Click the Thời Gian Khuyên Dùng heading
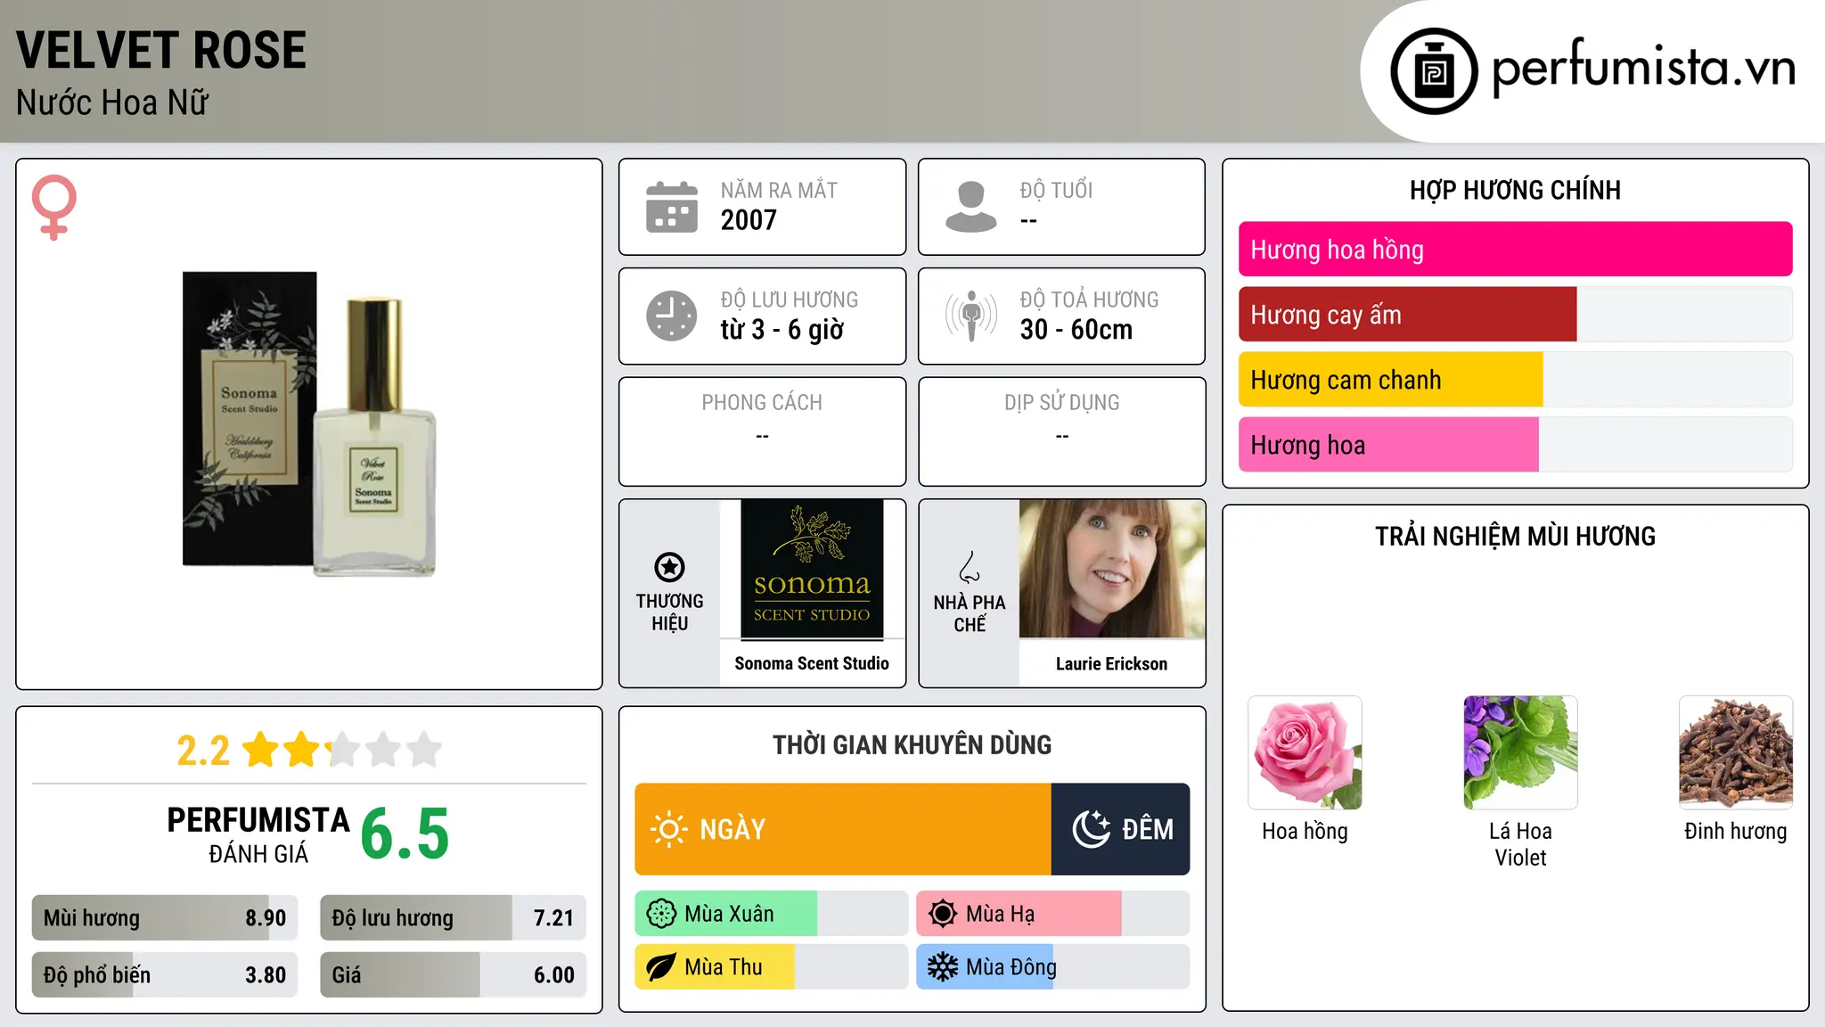 click(x=912, y=744)
